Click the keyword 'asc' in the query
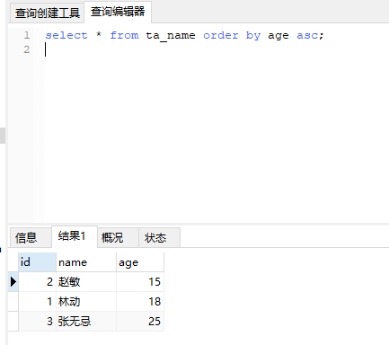 click(x=307, y=36)
